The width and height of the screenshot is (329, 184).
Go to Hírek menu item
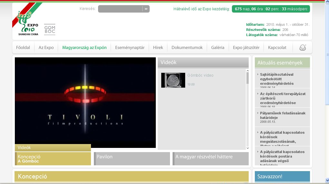pyautogui.click(x=158, y=48)
